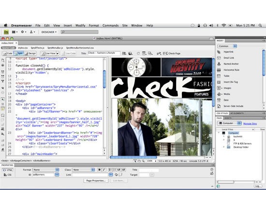Click the div#pageContainer tag selector
The width and height of the screenshot is (266, 213).
click(x=21, y=161)
